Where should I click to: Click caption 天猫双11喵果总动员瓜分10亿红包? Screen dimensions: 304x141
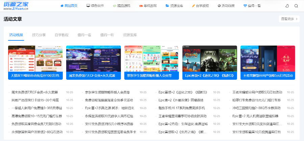coord(35,76)
